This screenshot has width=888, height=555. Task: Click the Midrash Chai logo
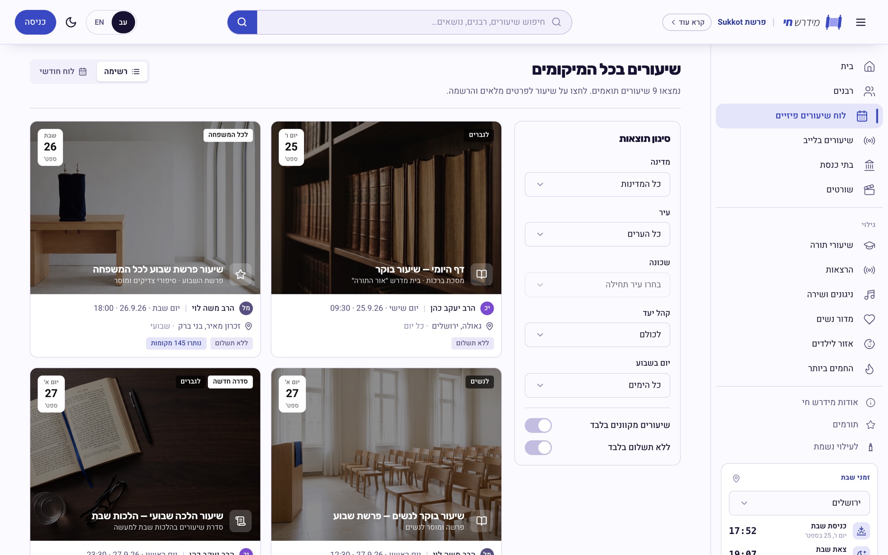point(812,22)
